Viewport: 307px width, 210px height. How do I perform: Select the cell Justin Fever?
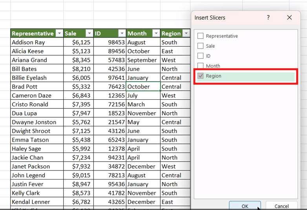pos(37,184)
